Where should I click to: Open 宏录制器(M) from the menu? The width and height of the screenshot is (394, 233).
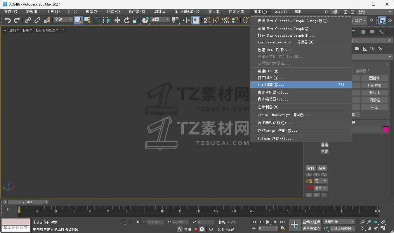coord(301,107)
